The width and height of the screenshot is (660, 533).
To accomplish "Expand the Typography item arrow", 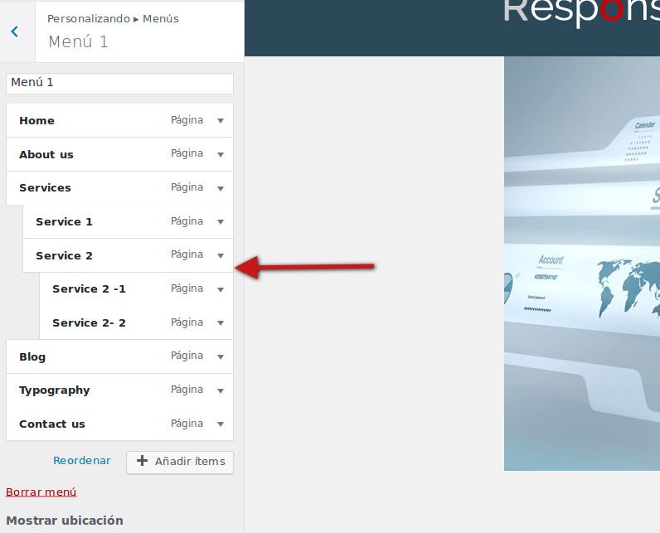I will coord(221,390).
